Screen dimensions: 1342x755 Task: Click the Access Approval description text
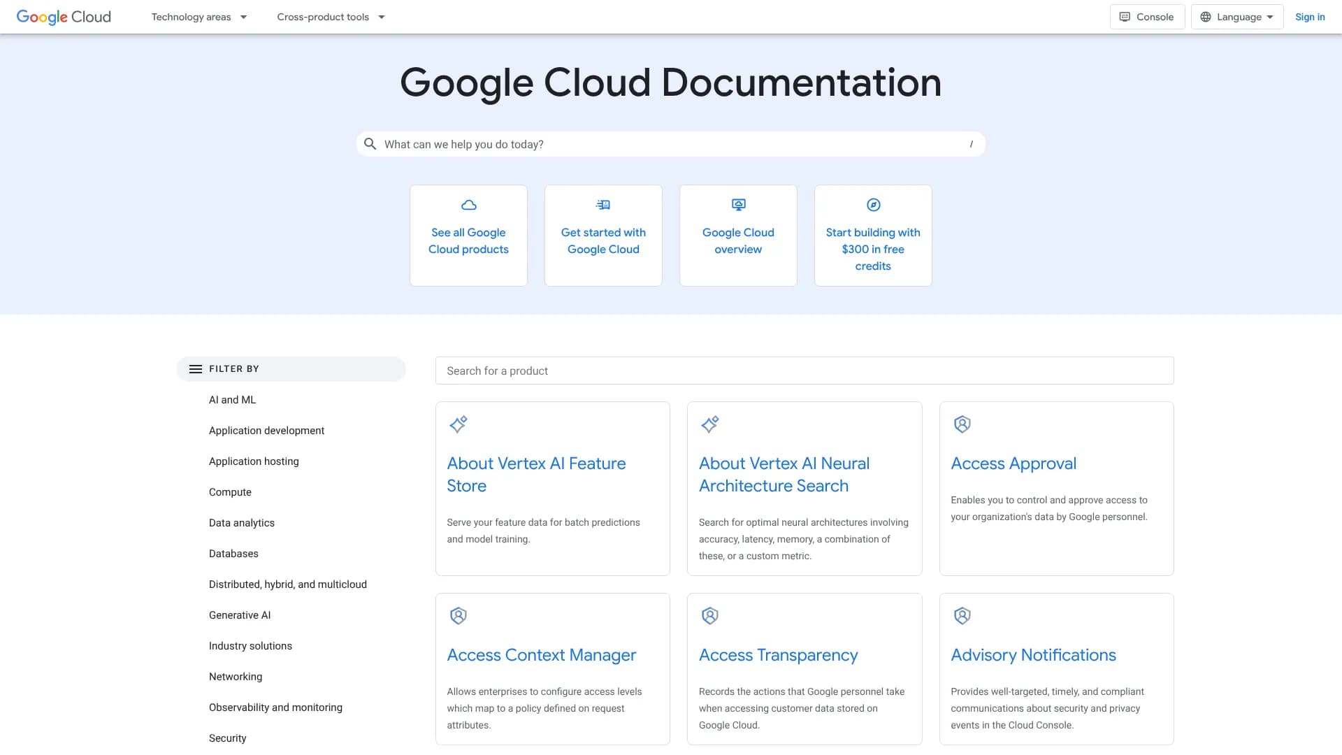coord(1049,508)
